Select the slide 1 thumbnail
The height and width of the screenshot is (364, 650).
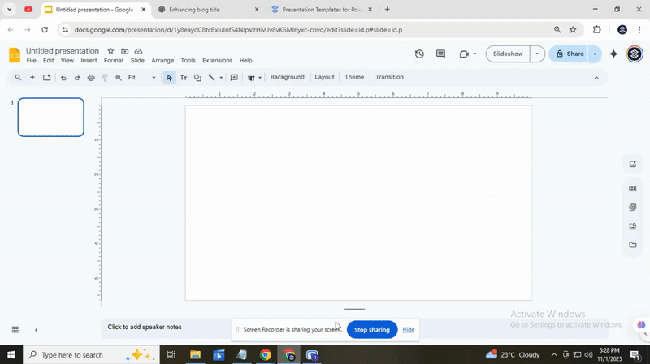pos(51,118)
